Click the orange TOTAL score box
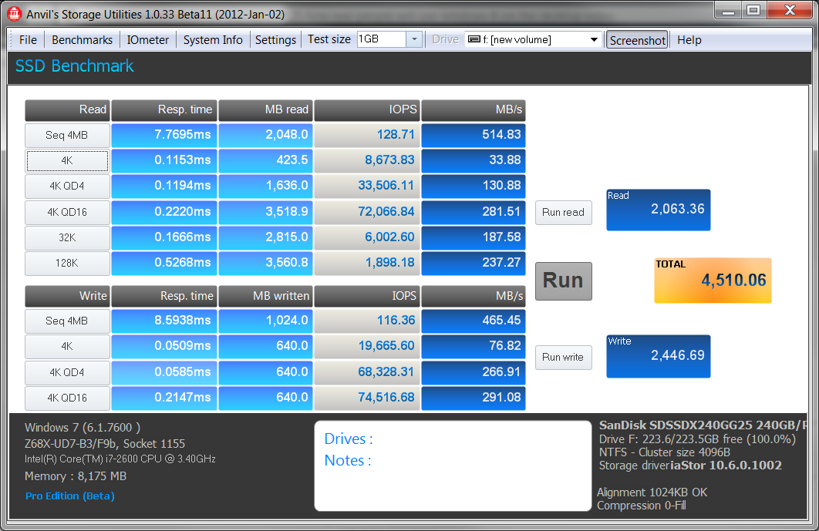 point(713,280)
